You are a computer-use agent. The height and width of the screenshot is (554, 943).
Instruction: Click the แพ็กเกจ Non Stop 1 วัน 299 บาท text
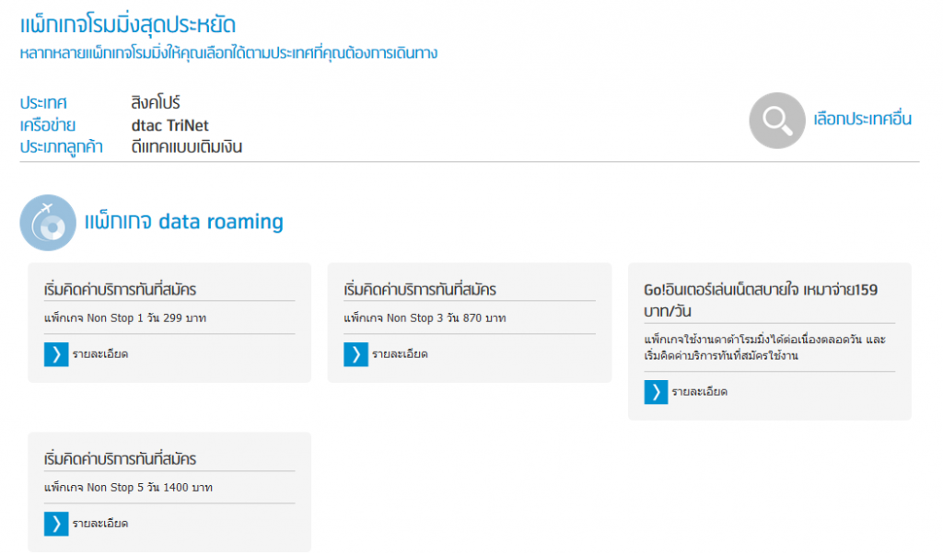tap(124, 318)
